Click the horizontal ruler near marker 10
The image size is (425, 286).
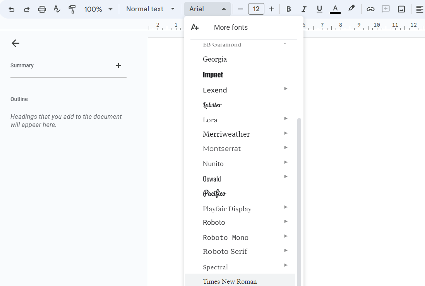point(377,26)
